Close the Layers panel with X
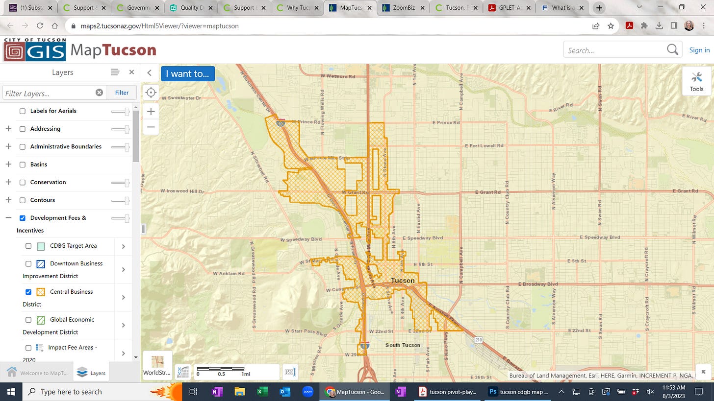Screen dimensions: 714x401 tap(131, 72)
